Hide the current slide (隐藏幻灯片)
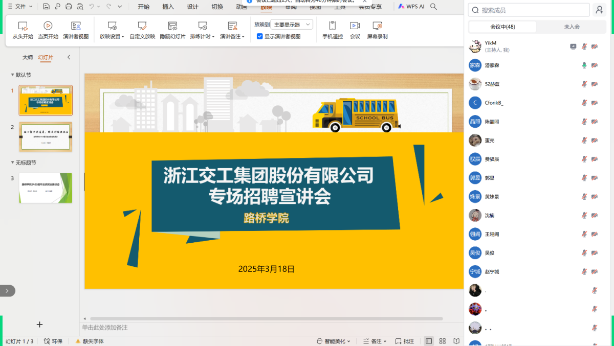This screenshot has height=346, width=614. (x=172, y=30)
